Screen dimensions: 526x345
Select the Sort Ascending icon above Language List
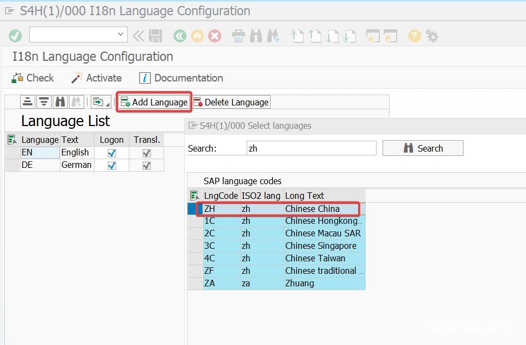[27, 101]
